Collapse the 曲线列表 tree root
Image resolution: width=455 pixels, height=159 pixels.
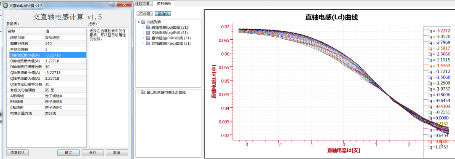click(139, 22)
